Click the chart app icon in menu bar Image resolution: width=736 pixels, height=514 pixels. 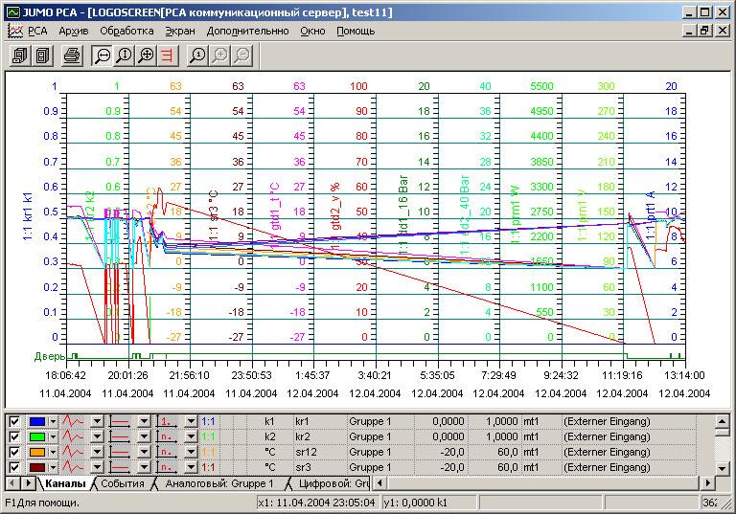click(15, 31)
